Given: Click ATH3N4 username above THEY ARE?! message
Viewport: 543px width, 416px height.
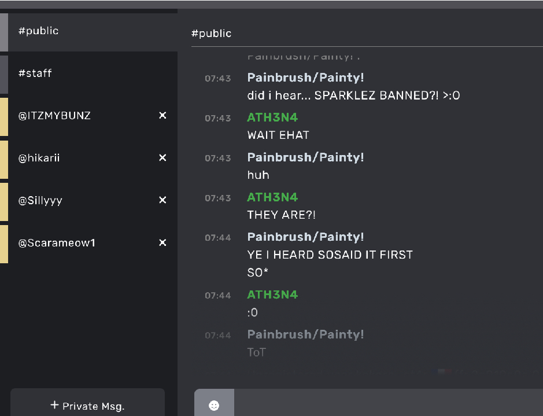Looking at the screenshot, I should pos(272,197).
